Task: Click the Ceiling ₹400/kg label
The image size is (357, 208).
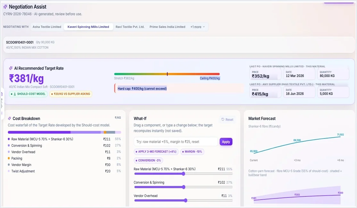Action: [x=210, y=78]
